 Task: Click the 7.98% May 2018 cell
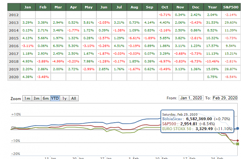coord(89,62)
